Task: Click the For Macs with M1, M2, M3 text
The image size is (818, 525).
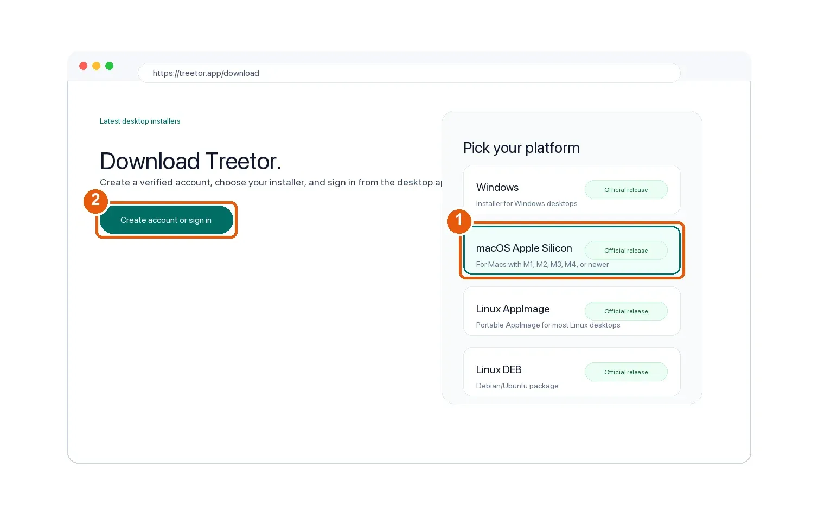Action: 542,265
